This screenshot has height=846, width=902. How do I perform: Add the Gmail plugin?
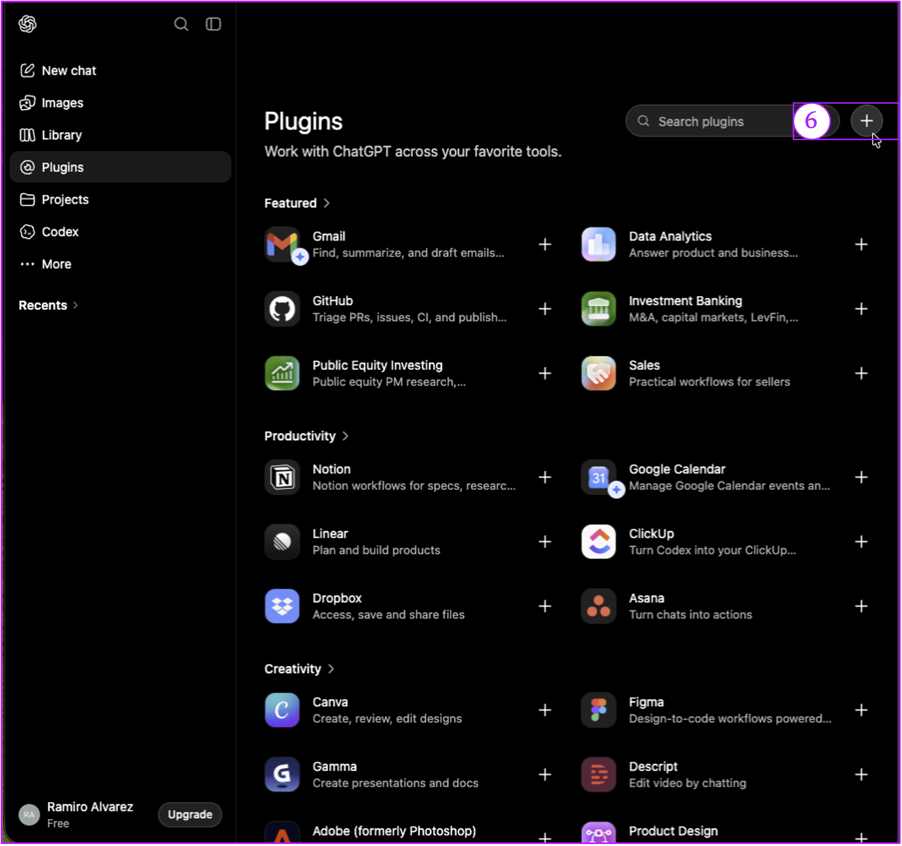[x=545, y=244]
